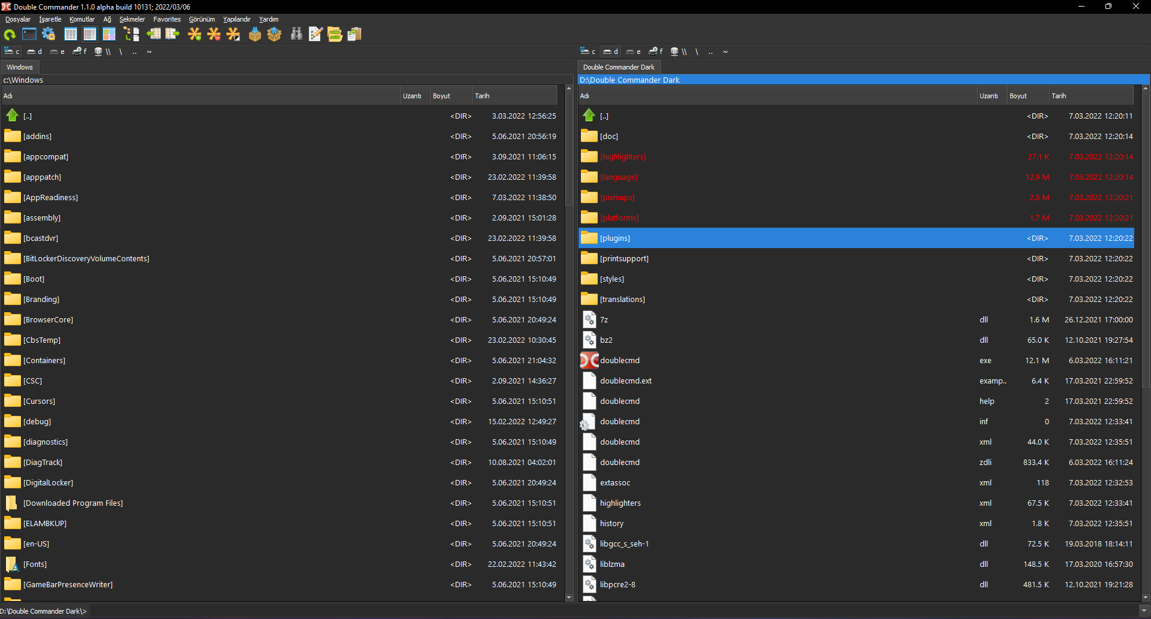Sort left panel by Tarih column header
Viewport: 1151px width, 619px height.
[x=514, y=96]
